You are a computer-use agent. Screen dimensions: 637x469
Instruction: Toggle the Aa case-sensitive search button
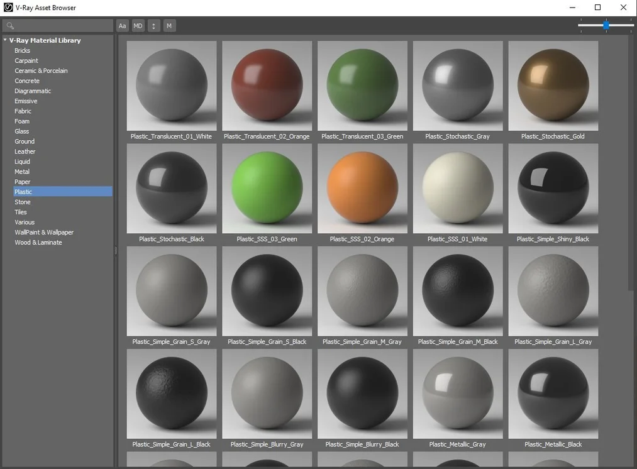123,26
